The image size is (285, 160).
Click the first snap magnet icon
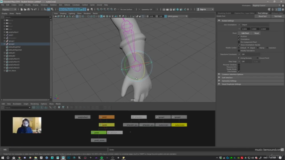tap(98, 9)
